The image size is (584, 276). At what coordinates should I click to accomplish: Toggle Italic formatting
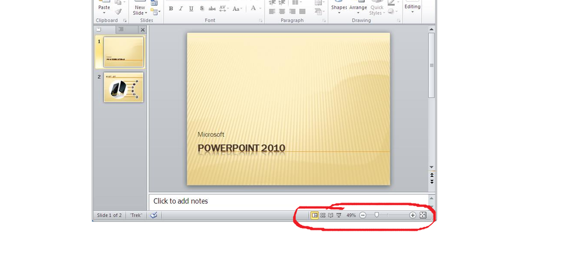pos(181,9)
